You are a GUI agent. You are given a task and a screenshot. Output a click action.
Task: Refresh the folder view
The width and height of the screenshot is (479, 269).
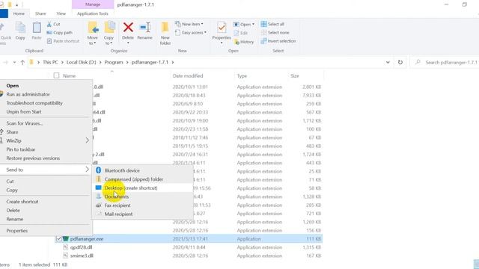(400, 62)
